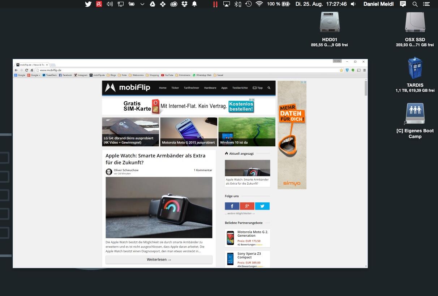Click the Google+ follow button
Viewport: 438px width, 296px height.
tap(247, 206)
